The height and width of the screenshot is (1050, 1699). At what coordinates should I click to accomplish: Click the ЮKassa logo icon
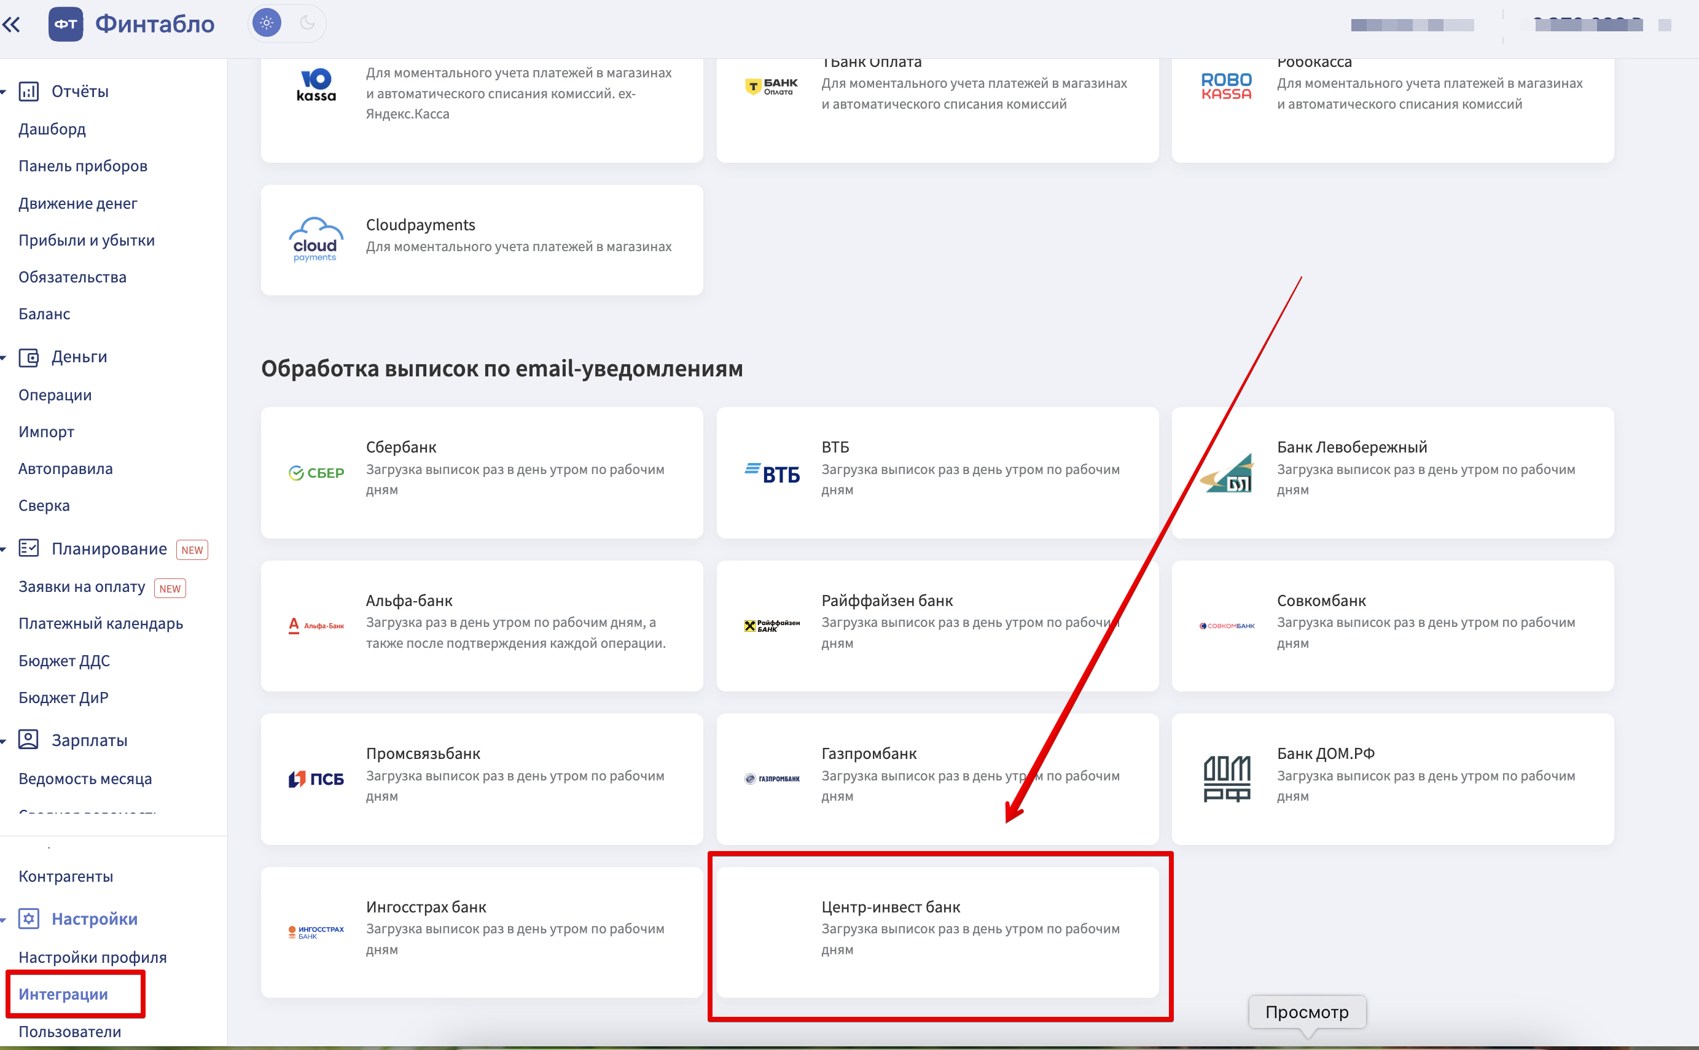coord(316,85)
